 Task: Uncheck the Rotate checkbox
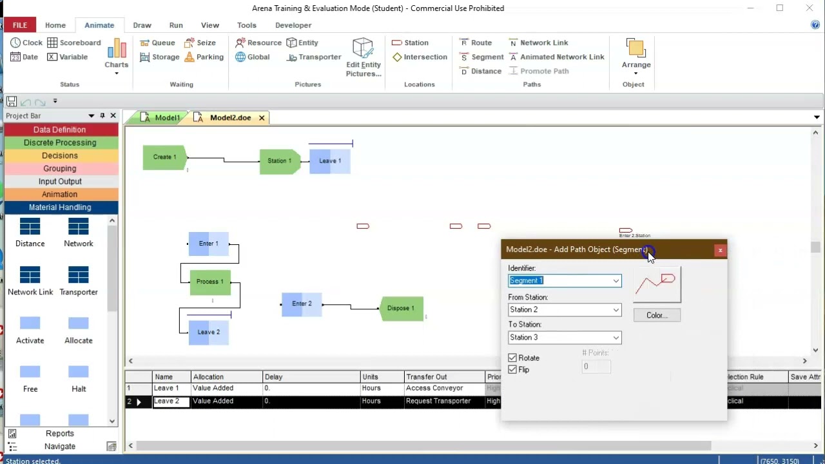(512, 358)
